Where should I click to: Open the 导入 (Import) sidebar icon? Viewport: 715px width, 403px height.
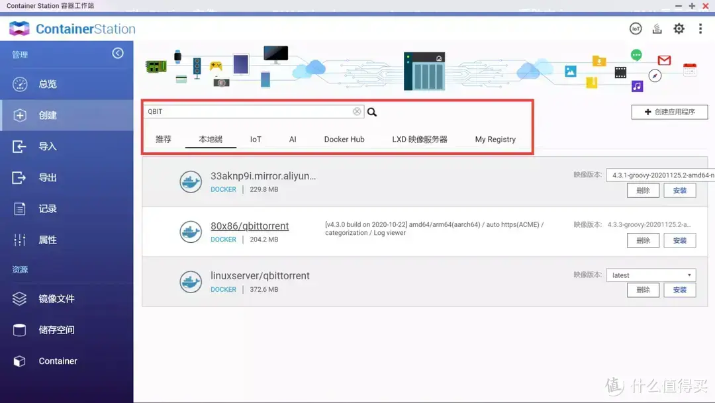click(46, 146)
